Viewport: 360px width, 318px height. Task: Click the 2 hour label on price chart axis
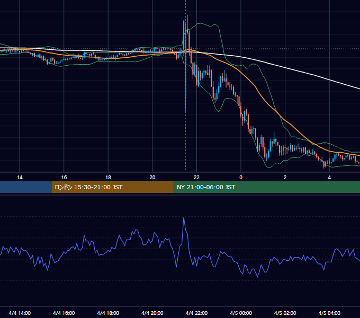(285, 178)
